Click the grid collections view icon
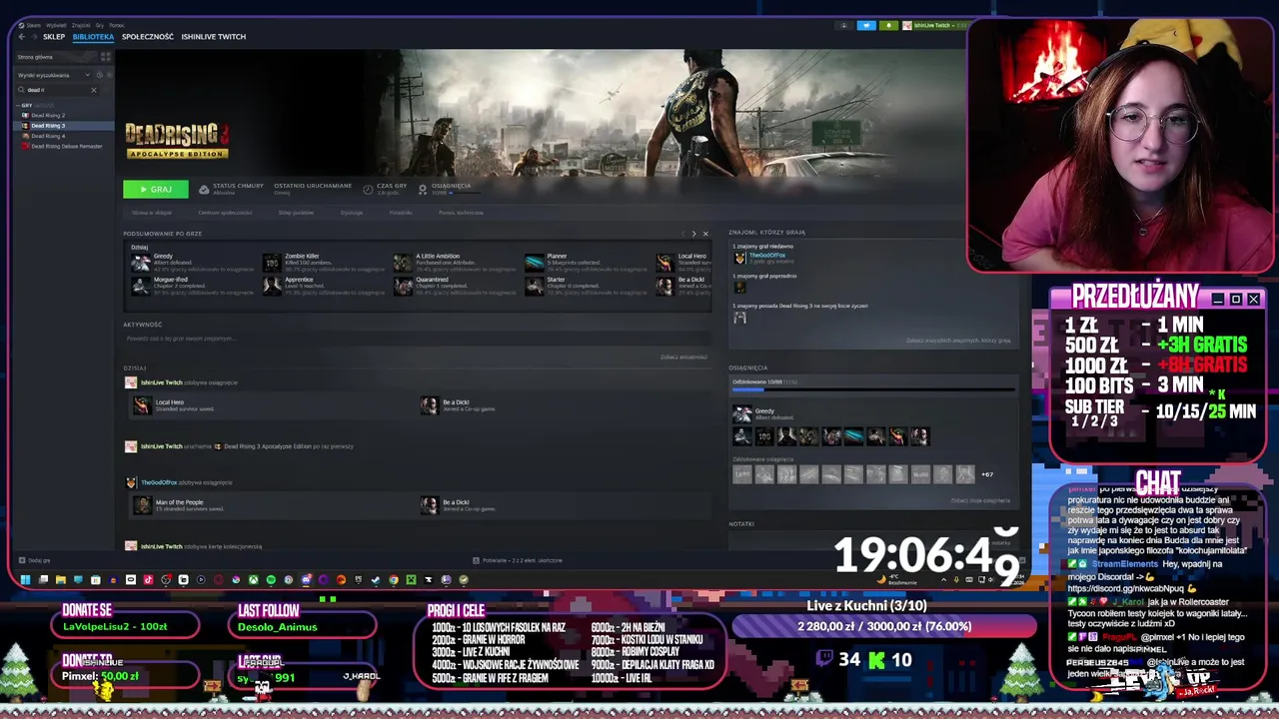The image size is (1279, 719). point(105,57)
